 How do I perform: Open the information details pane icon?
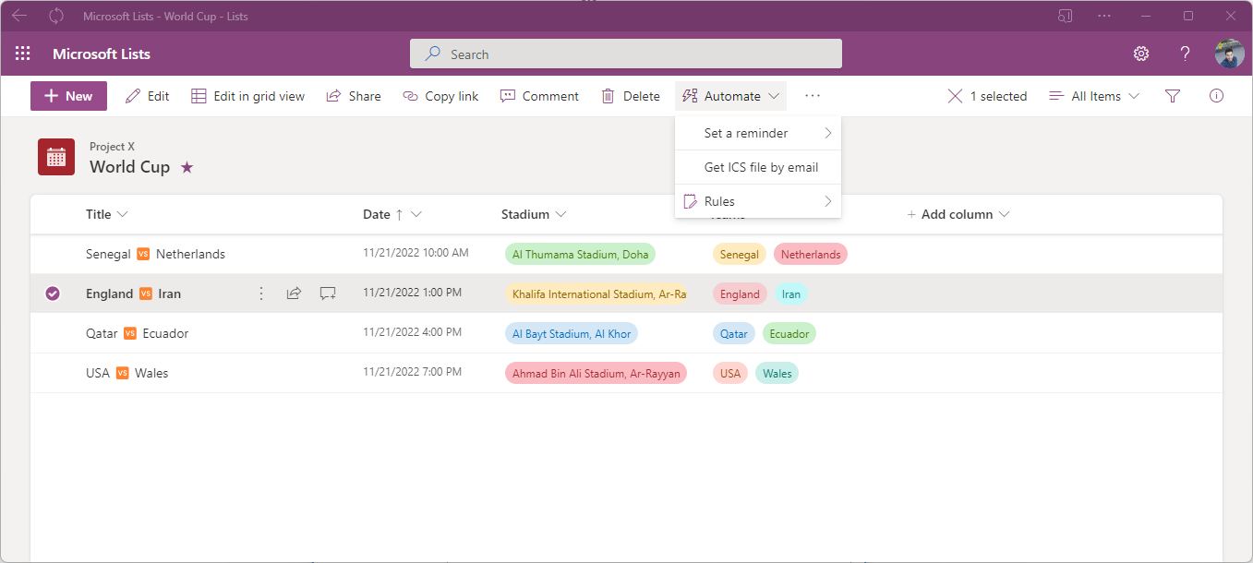click(x=1216, y=96)
